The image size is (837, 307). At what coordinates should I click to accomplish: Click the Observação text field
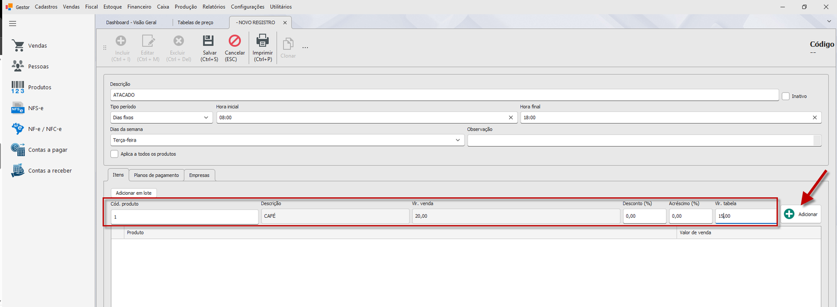[641, 140]
